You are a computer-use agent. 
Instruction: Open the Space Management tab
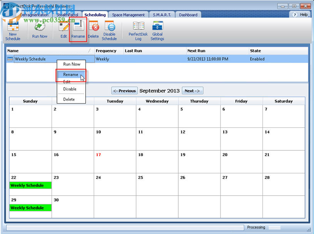pos(128,14)
